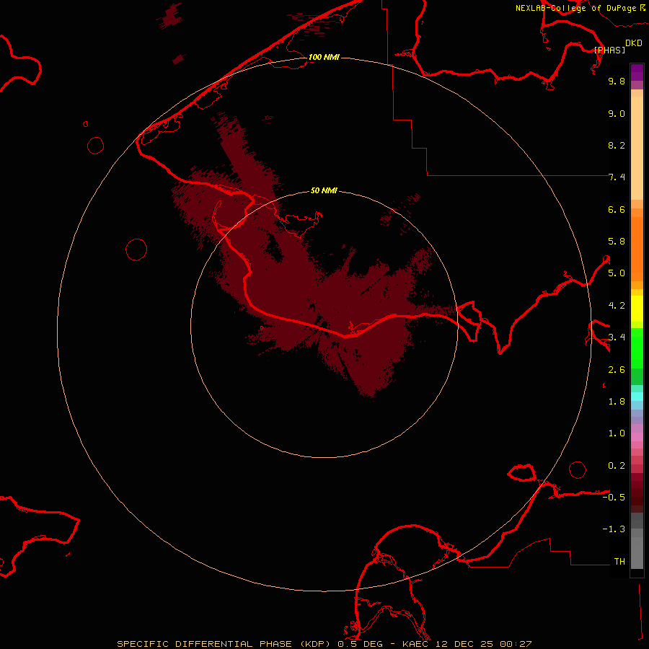Click the 100 NMI range ring label

(324, 57)
